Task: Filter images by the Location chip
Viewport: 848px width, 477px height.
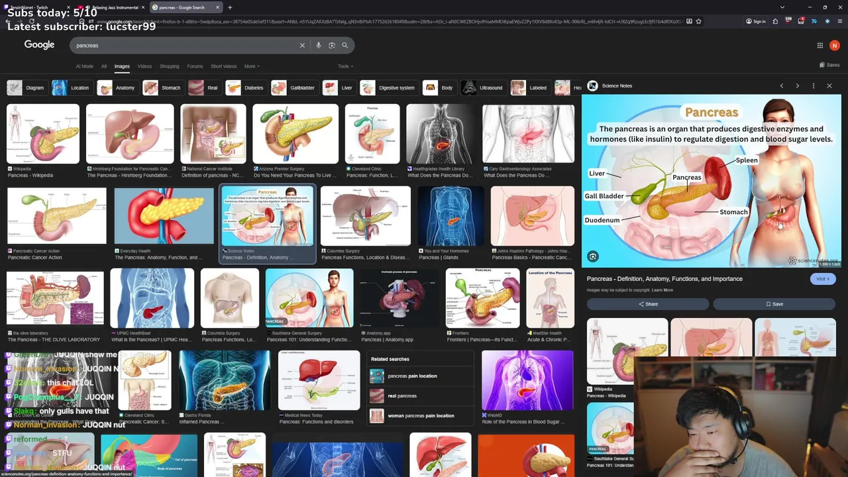Action: [72, 87]
